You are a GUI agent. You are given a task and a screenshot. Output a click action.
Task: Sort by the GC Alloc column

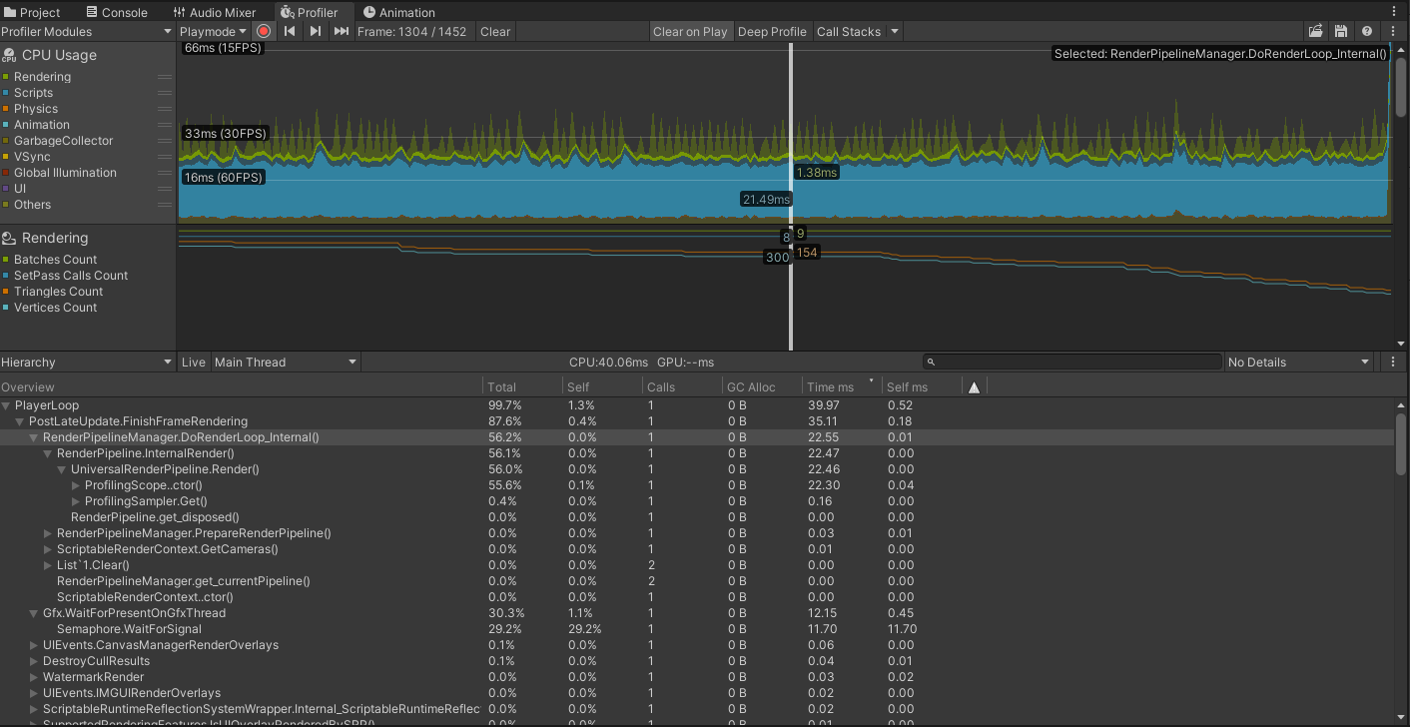pos(763,386)
